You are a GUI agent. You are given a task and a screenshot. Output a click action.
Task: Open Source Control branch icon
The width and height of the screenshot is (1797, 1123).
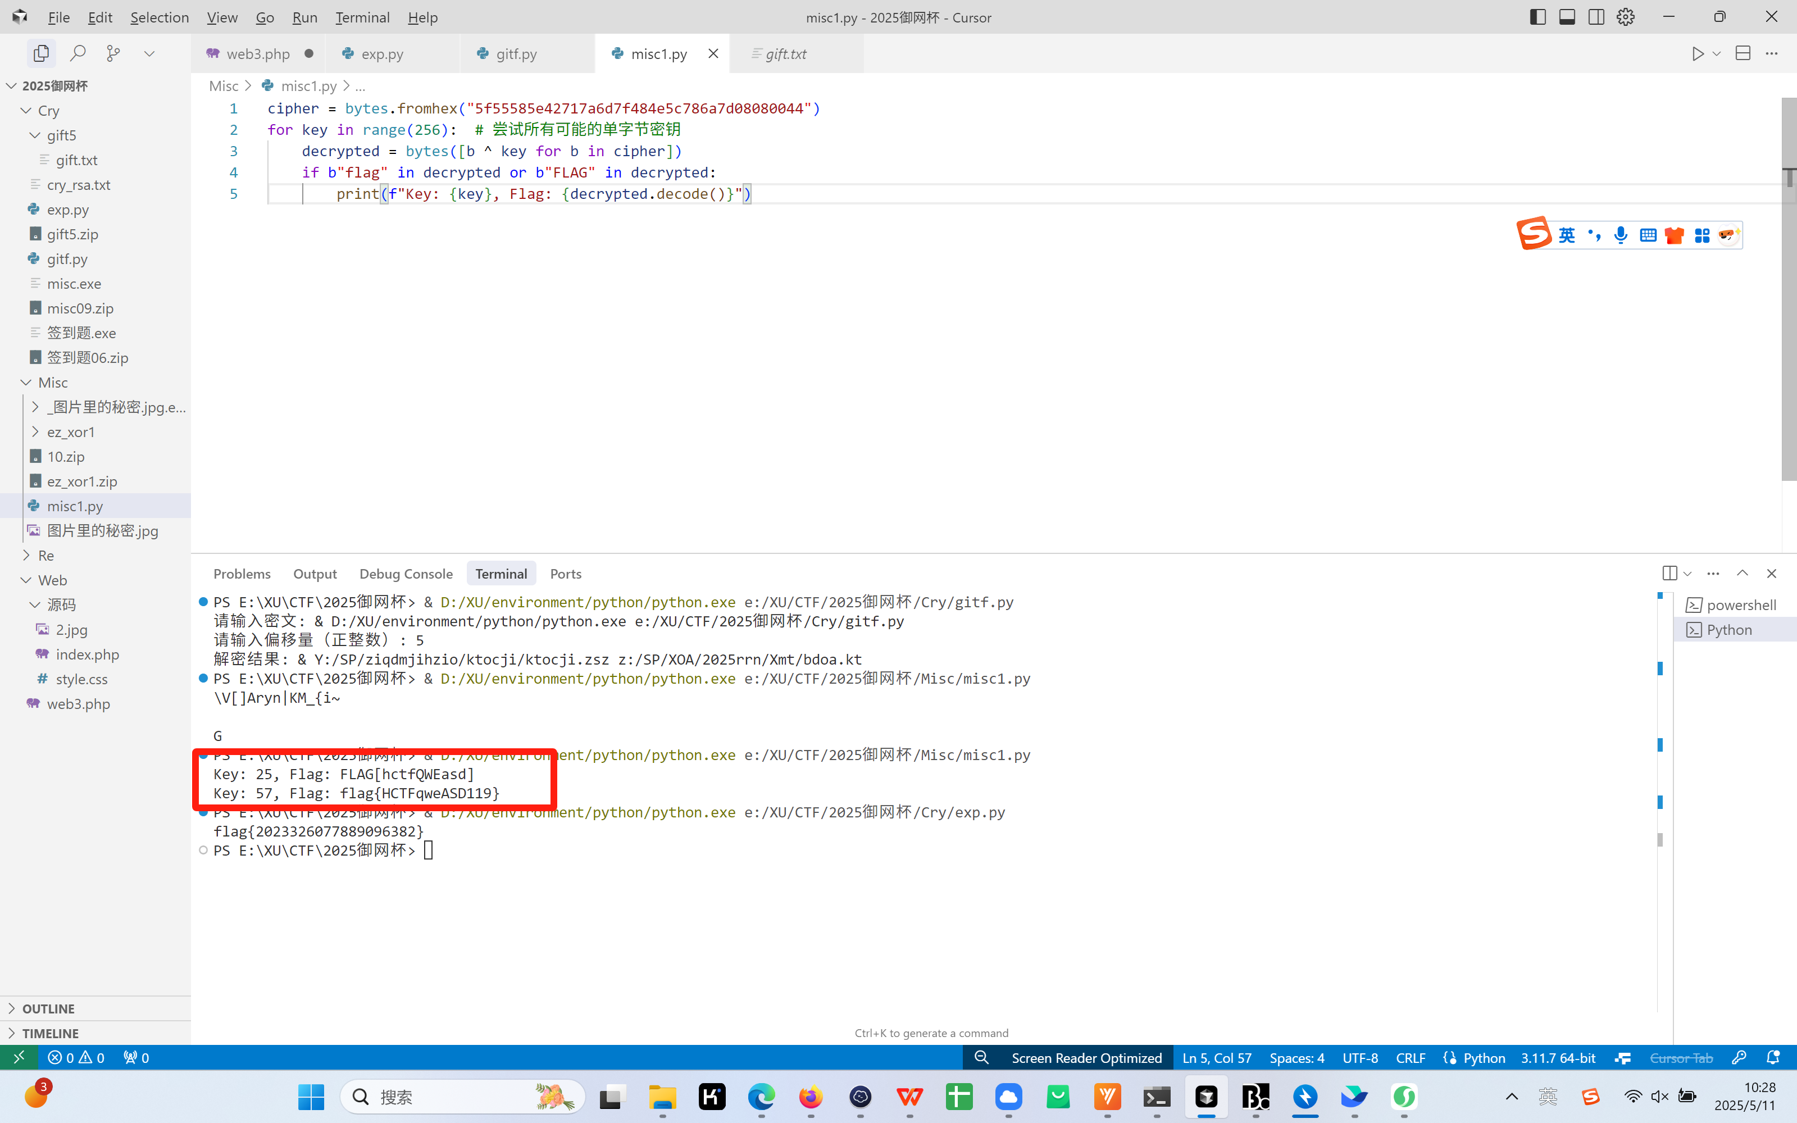pyautogui.click(x=113, y=53)
